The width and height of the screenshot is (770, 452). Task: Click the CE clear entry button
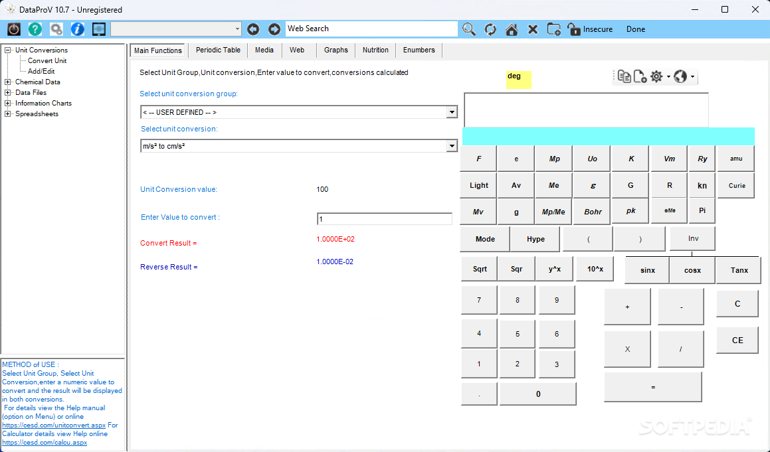click(x=737, y=340)
